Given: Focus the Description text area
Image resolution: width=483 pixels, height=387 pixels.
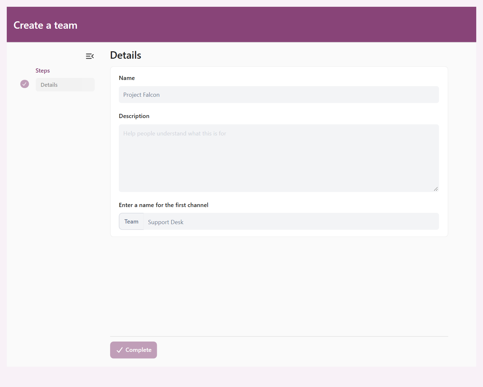Looking at the screenshot, I should tap(279, 158).
